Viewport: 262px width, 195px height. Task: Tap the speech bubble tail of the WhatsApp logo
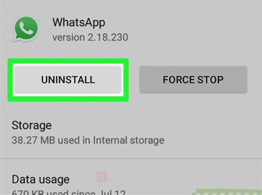tap(17, 39)
